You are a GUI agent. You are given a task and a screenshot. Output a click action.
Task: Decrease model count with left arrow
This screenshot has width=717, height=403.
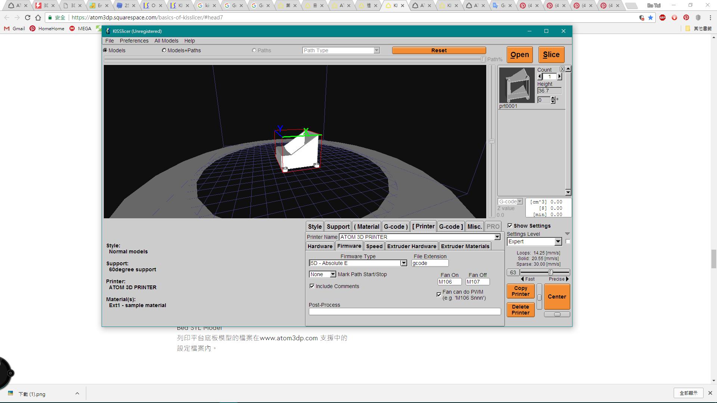[x=540, y=76]
